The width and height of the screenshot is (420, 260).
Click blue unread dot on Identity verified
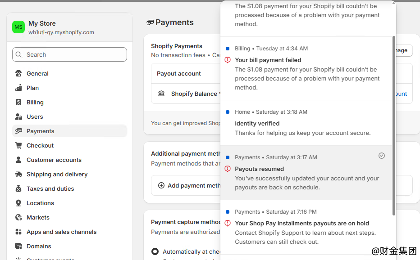point(228,112)
